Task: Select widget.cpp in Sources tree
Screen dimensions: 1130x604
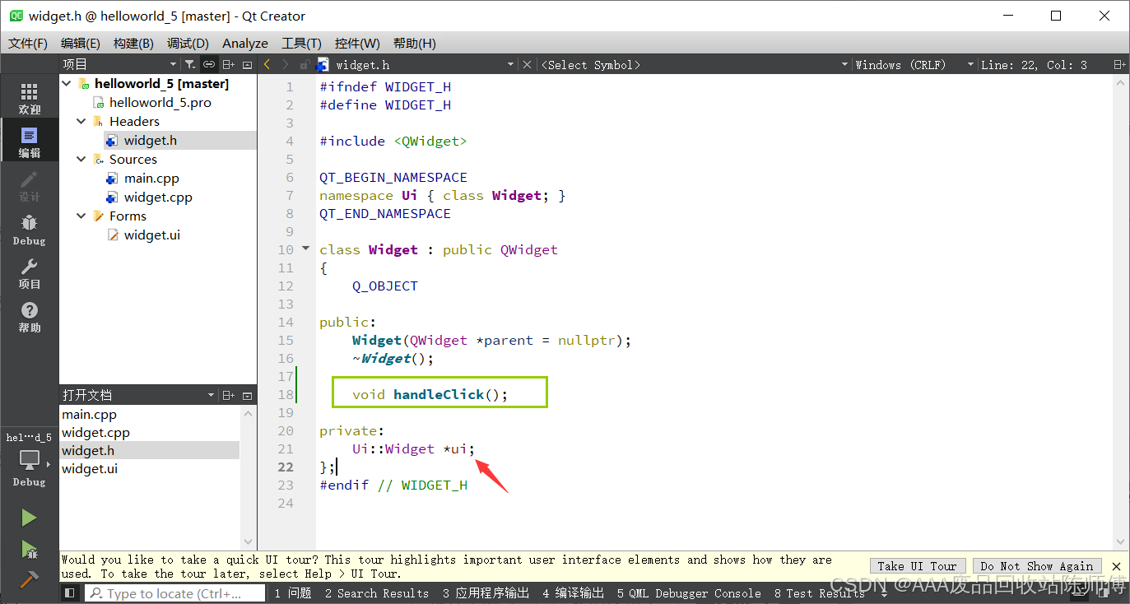Action: (158, 197)
